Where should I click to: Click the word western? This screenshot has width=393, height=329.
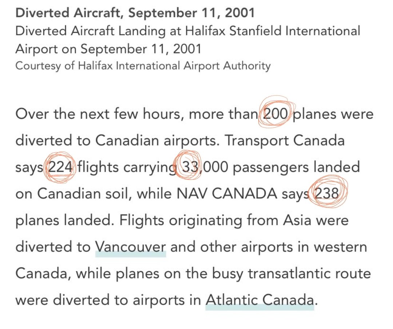340,247
